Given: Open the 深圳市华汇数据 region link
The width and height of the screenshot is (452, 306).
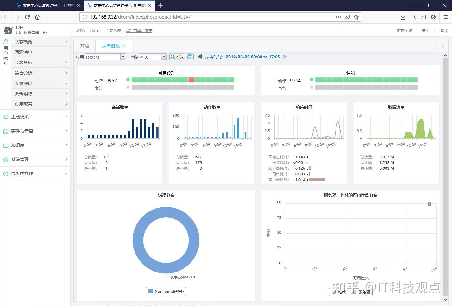Looking at the screenshot, I should click(x=139, y=31).
